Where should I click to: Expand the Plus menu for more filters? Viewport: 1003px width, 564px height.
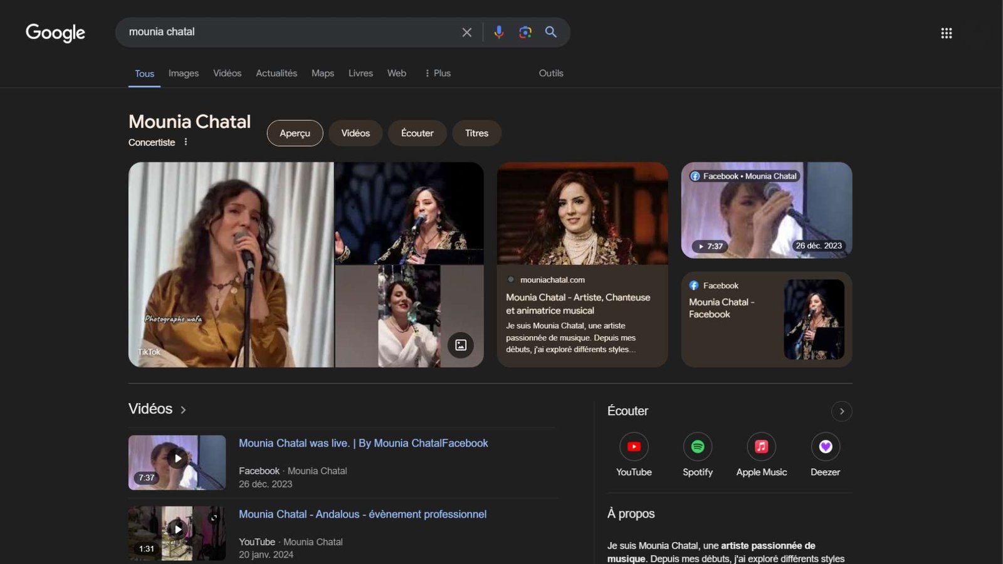(x=438, y=73)
